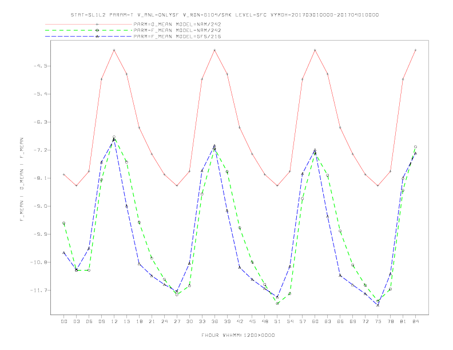
Task: Click x-axis forecast hour label 60
Action: (x=315, y=321)
